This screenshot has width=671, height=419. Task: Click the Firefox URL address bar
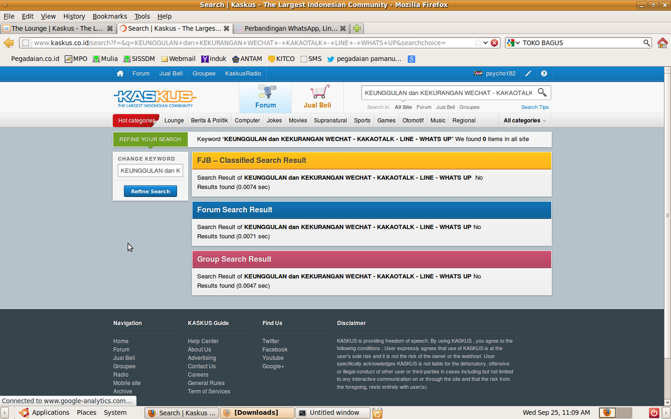252,43
